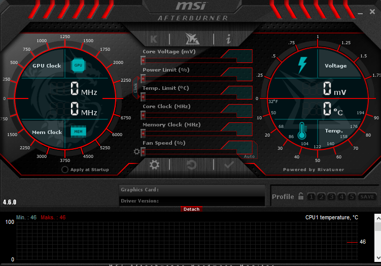Open the information i icon
381x266 pixels.
[x=228, y=39]
